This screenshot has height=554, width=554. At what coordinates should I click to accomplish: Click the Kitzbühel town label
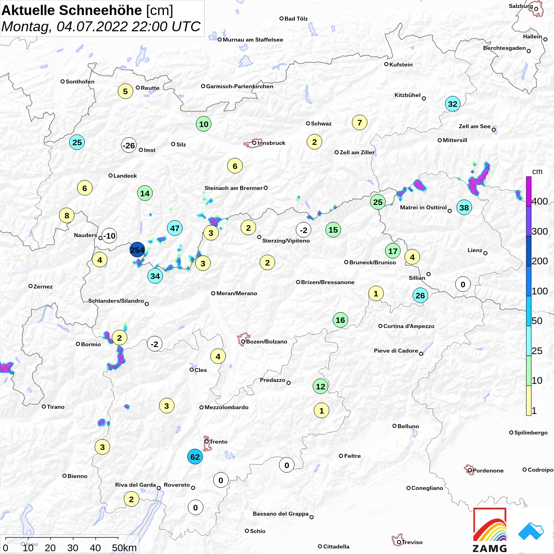[408, 95]
